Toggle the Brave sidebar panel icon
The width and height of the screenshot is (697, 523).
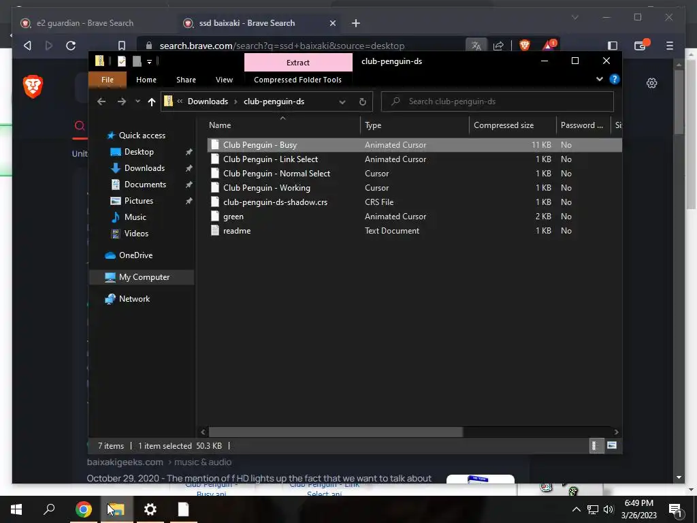point(613,46)
